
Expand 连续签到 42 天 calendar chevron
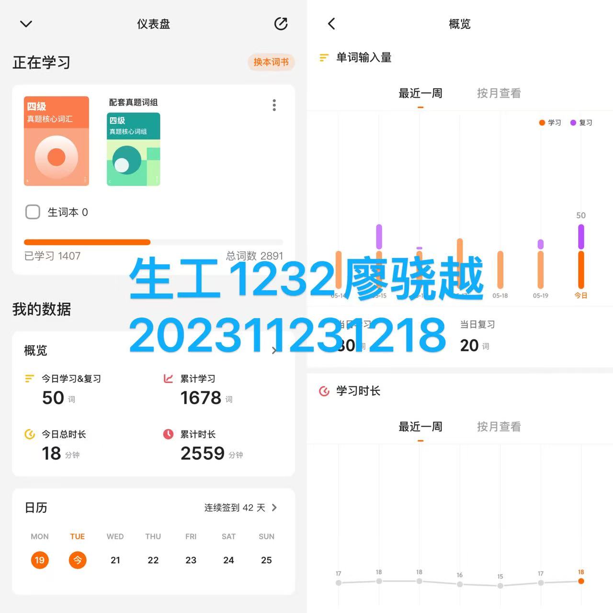274,508
